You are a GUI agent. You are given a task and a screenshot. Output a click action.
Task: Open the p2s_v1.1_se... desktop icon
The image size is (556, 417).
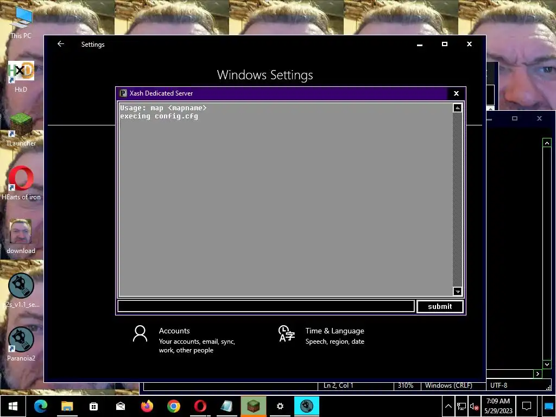[21, 290]
